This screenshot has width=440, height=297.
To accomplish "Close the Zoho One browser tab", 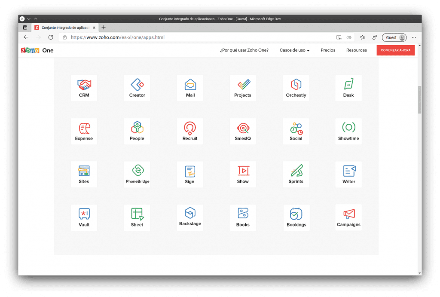I will click(x=94, y=28).
